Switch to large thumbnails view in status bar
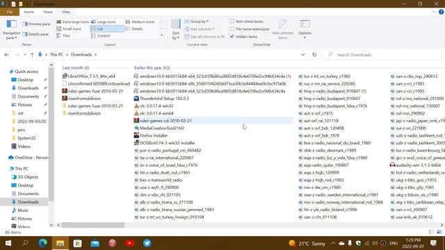The image size is (445, 250). pos(439,232)
